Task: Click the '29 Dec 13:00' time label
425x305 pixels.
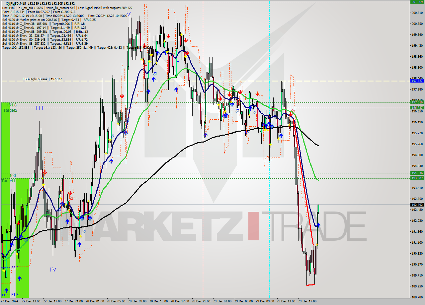Action: pyautogui.click(x=286, y=301)
